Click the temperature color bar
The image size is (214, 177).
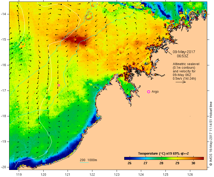(164, 158)
